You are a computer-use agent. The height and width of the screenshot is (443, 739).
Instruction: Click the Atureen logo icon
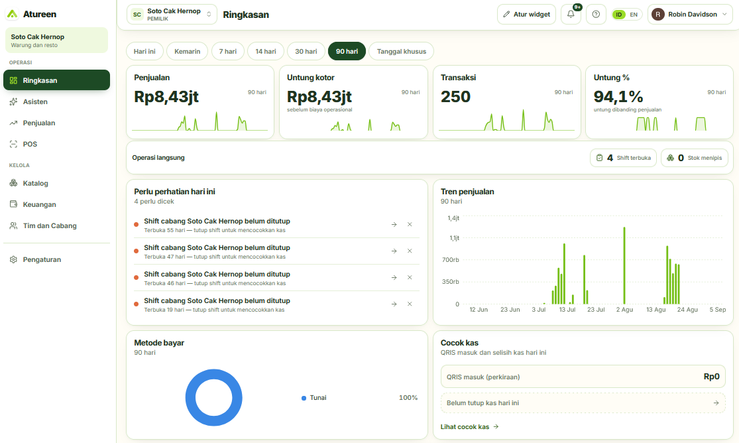click(13, 14)
